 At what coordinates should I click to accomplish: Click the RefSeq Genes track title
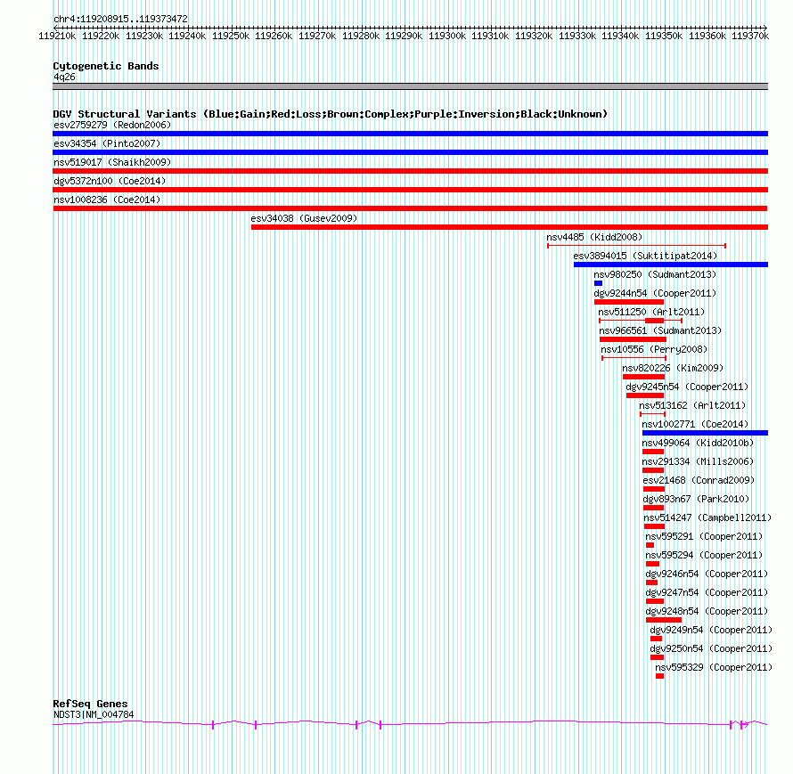[90, 704]
